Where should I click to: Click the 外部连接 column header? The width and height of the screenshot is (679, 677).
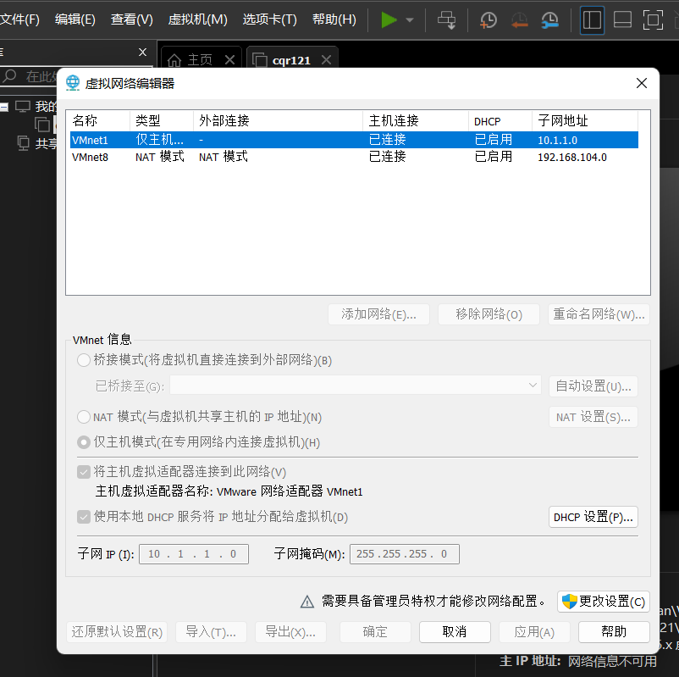(x=278, y=120)
